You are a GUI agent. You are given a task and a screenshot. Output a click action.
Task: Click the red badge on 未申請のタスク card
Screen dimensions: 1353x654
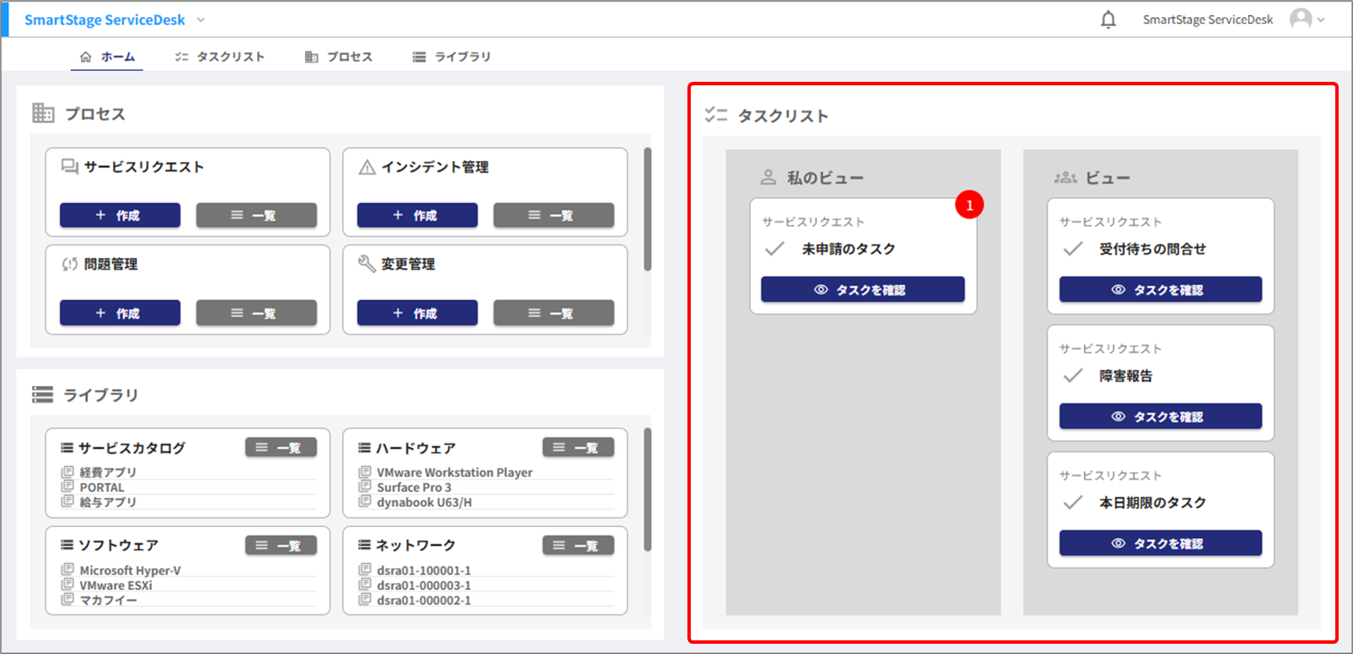(969, 205)
